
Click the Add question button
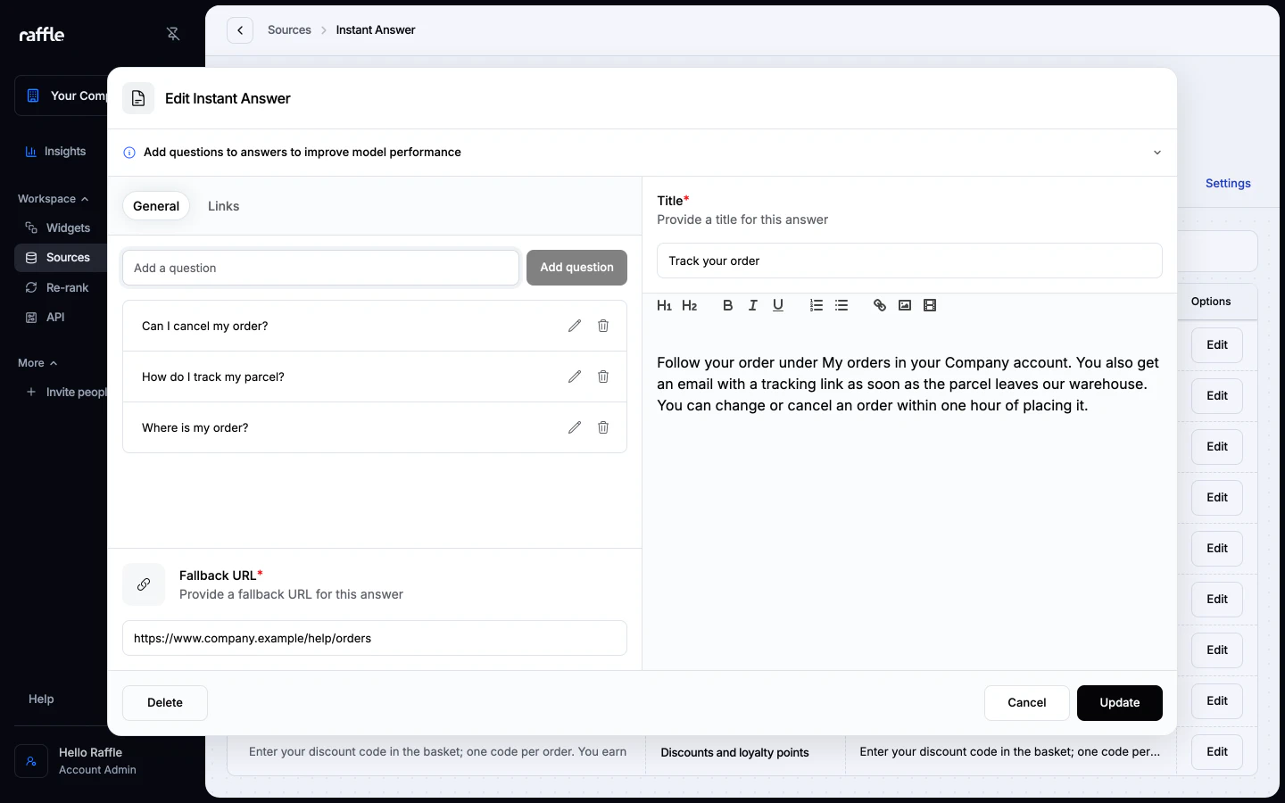(576, 268)
